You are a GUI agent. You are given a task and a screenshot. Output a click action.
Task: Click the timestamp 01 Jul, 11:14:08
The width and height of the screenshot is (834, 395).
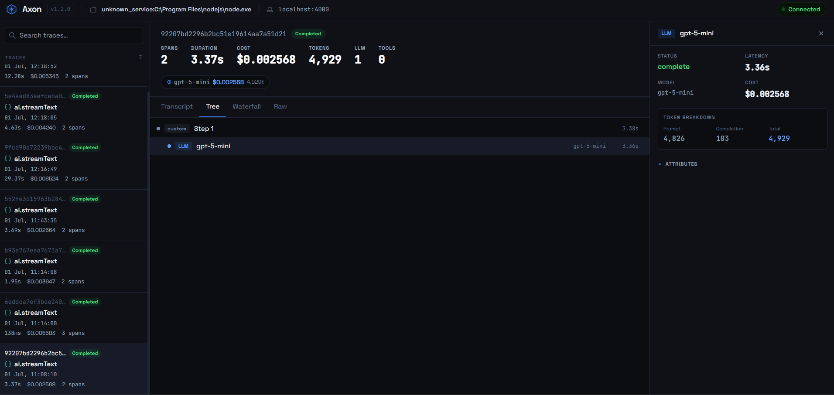point(31,272)
